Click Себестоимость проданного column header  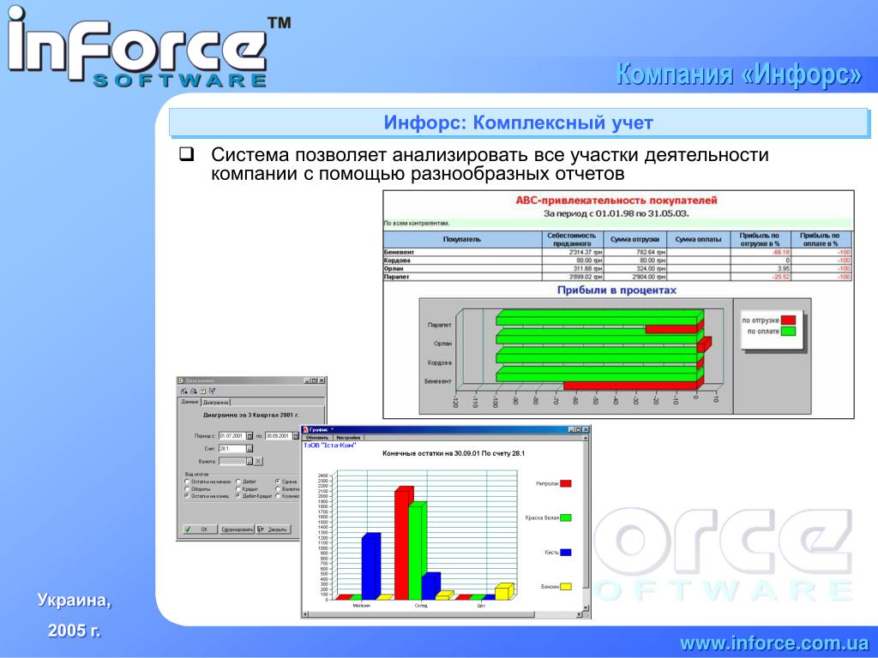[573, 240]
